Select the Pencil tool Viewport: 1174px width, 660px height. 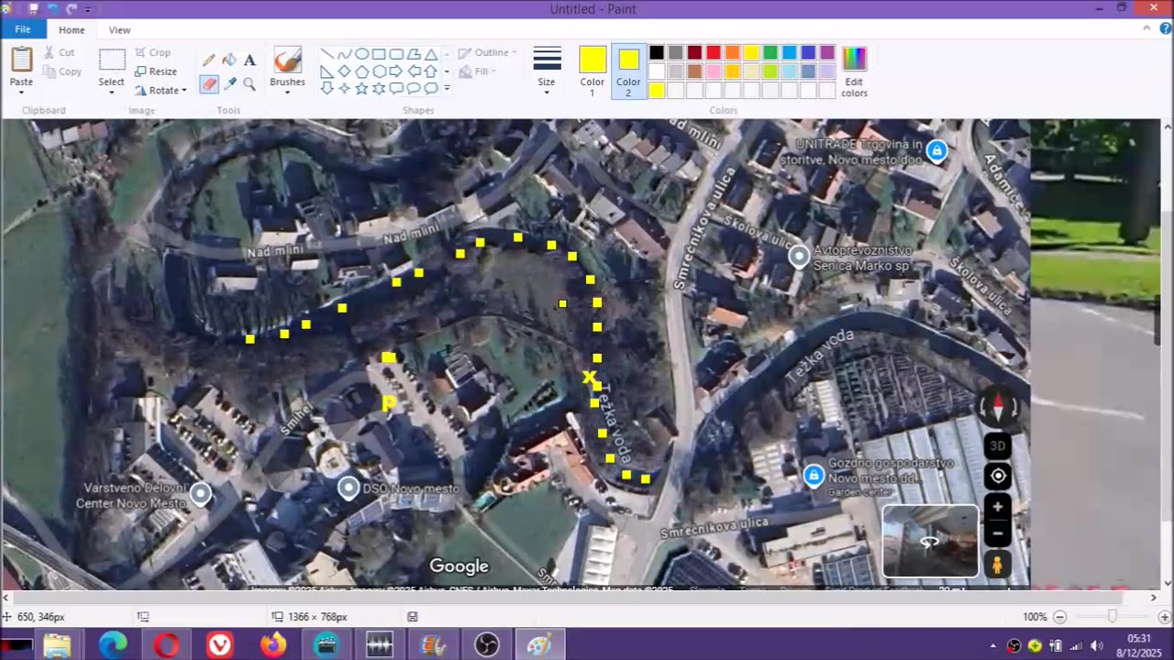(x=209, y=60)
